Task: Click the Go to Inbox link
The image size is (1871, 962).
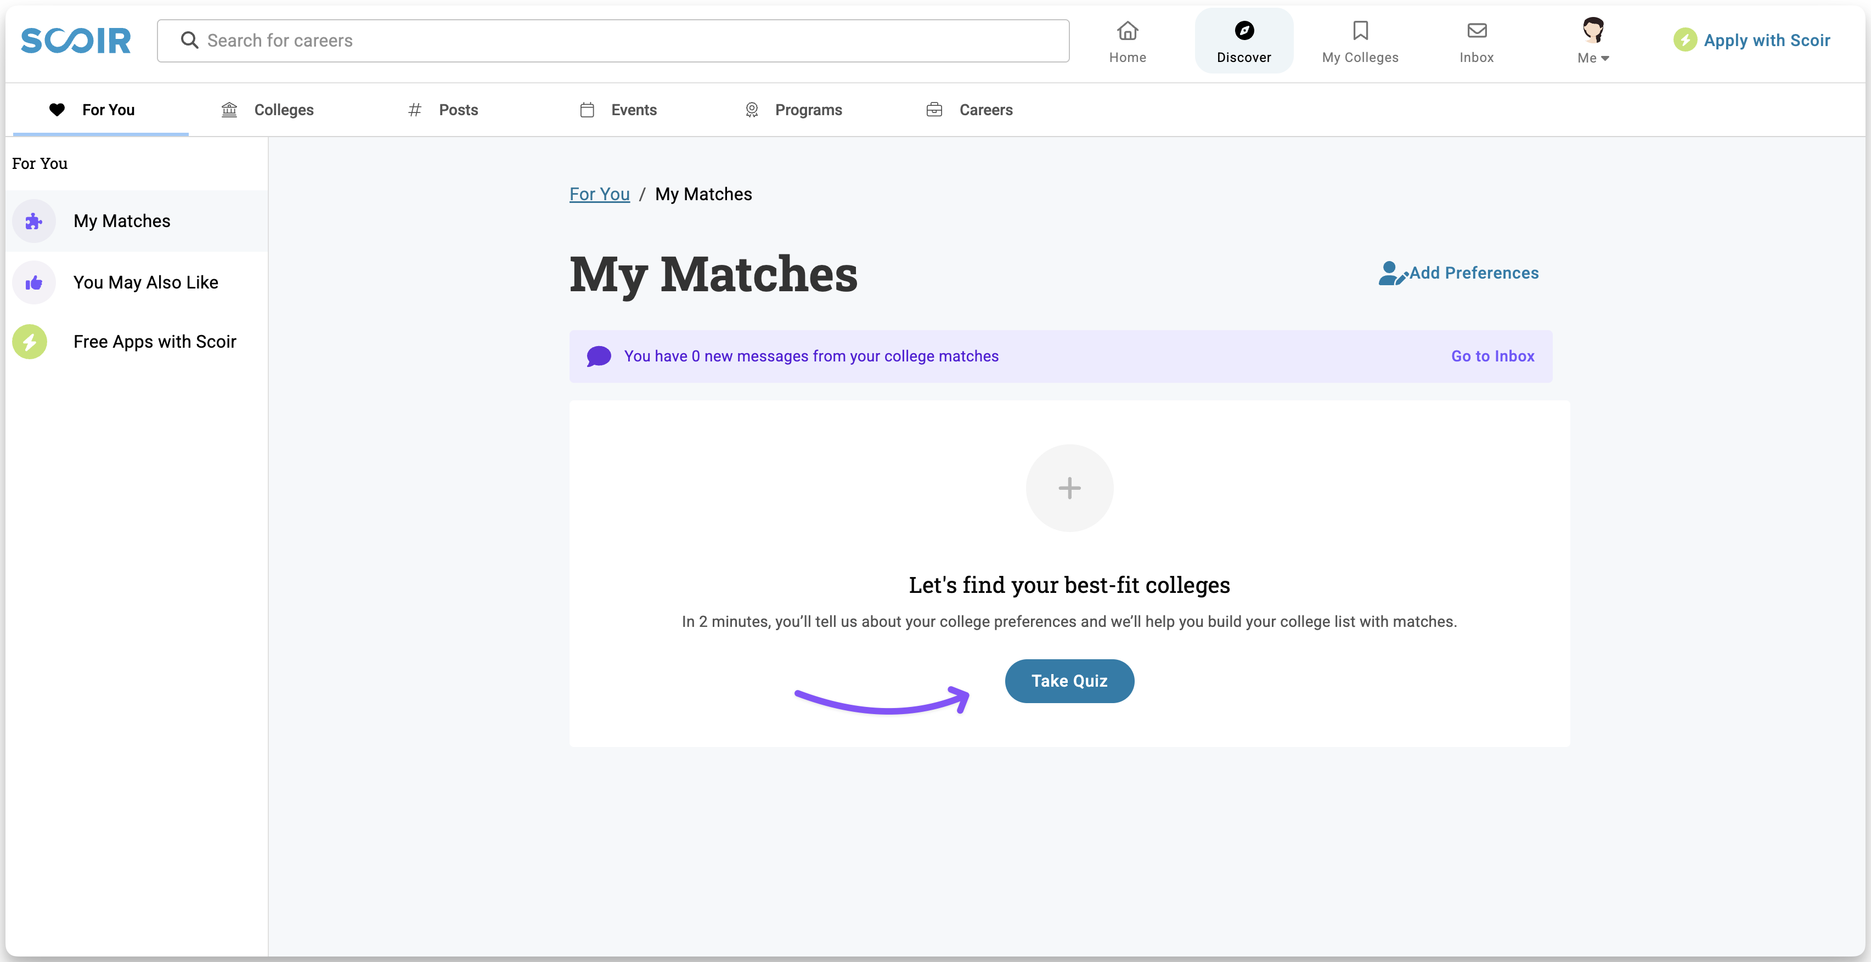Action: pos(1492,356)
